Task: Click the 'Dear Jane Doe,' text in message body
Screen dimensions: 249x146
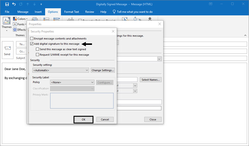Action: tap(15, 69)
